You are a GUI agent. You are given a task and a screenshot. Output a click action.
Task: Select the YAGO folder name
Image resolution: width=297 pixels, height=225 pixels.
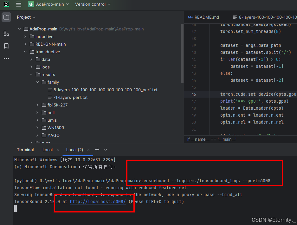[54, 135]
